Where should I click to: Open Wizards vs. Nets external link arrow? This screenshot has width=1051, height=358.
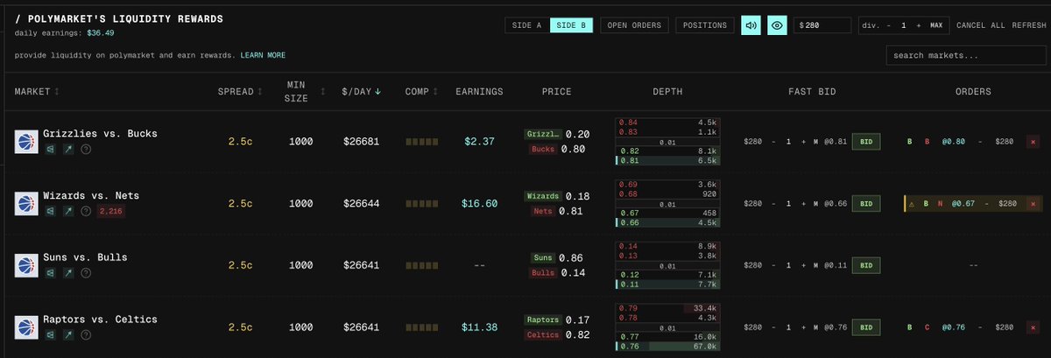coord(67,211)
